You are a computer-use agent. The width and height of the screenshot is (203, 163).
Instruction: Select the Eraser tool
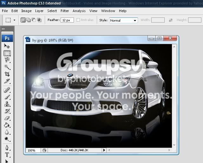coord(7,118)
